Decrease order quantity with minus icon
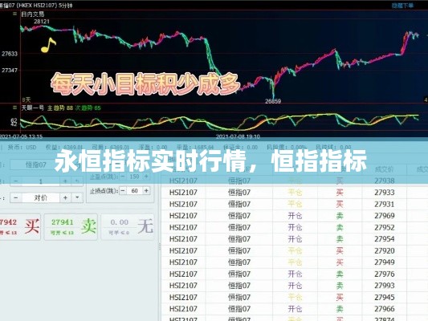Screen dimensions: 428x321 (x=16, y=181)
